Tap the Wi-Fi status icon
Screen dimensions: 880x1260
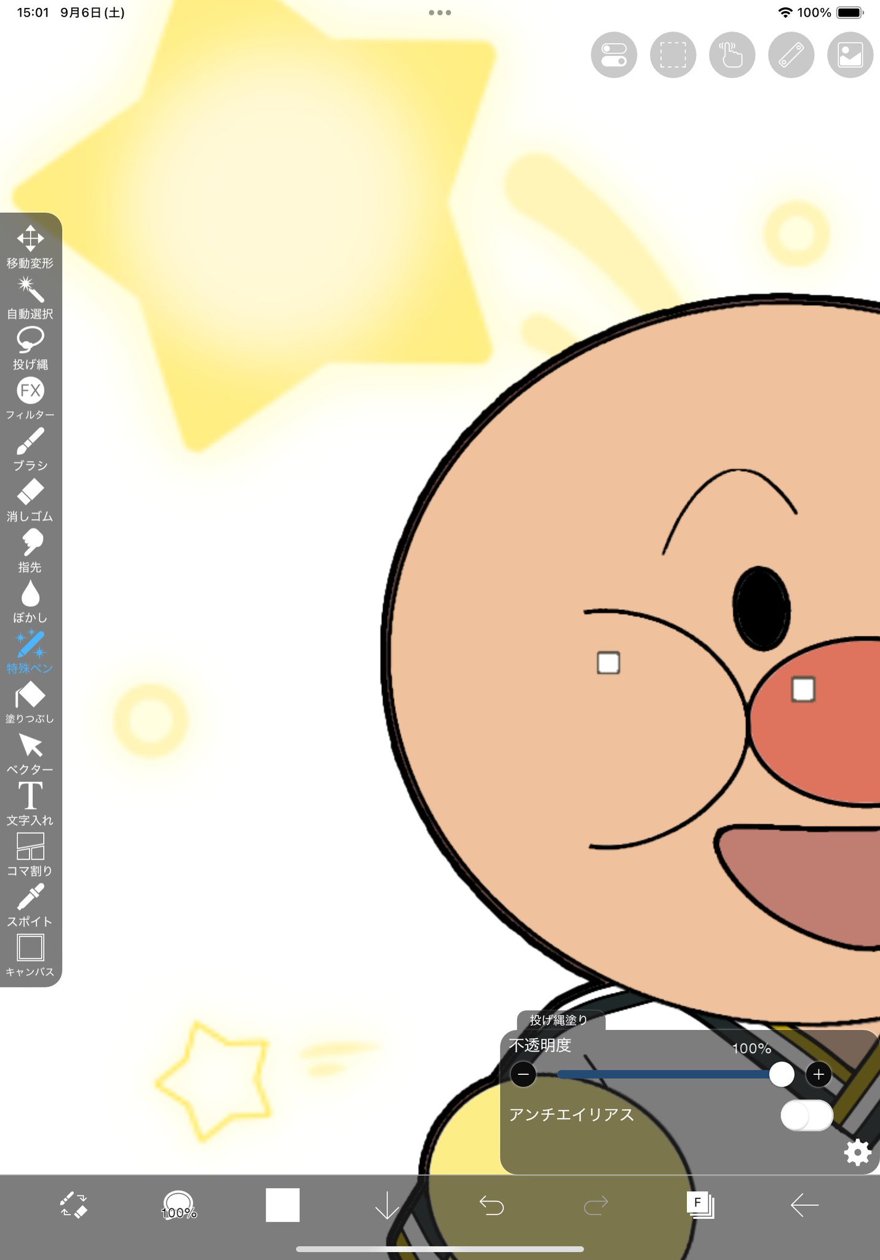(785, 12)
